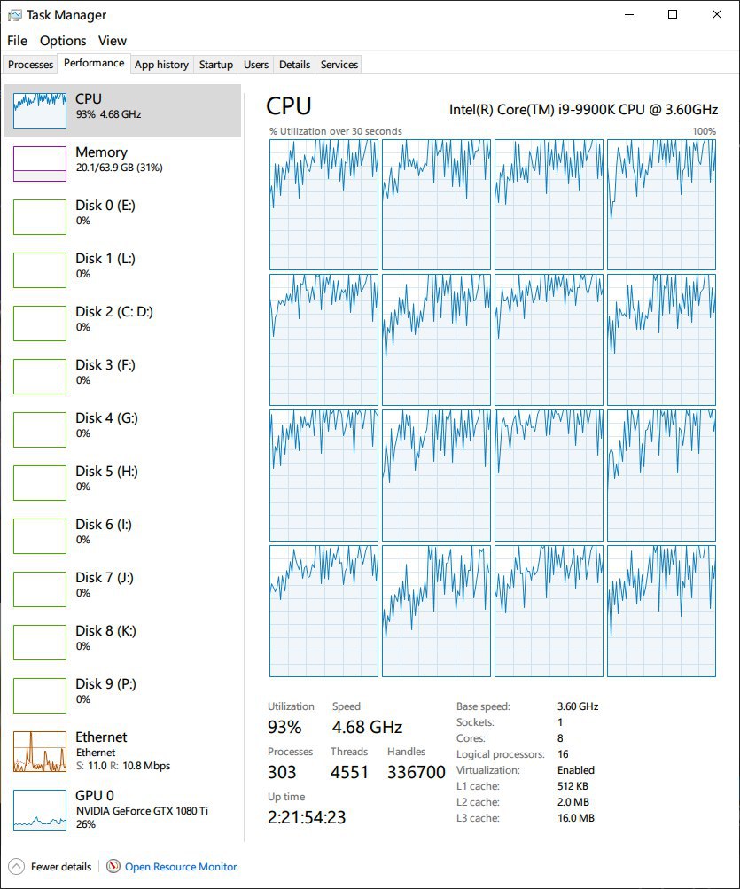Open the Memory usage graph thumbnail
This screenshot has height=889, width=740.
click(40, 163)
